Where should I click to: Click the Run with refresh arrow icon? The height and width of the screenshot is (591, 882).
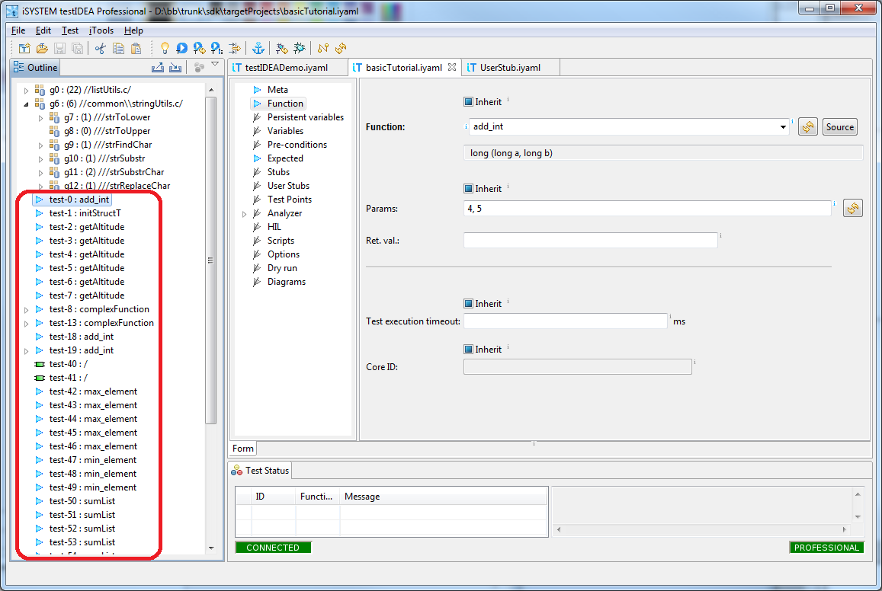(x=199, y=48)
